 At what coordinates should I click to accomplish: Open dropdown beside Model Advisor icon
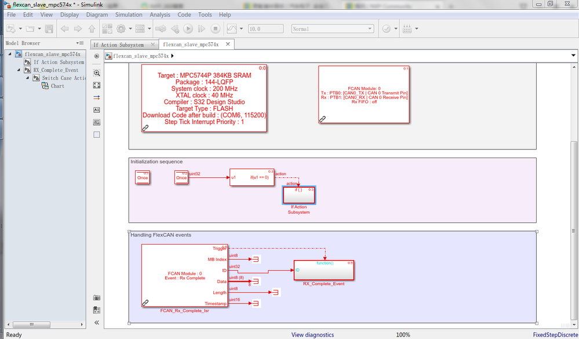396,28
